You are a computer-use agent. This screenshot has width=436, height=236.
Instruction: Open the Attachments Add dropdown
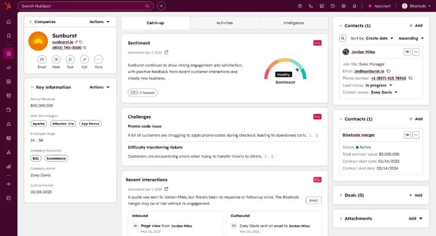pos(415,219)
